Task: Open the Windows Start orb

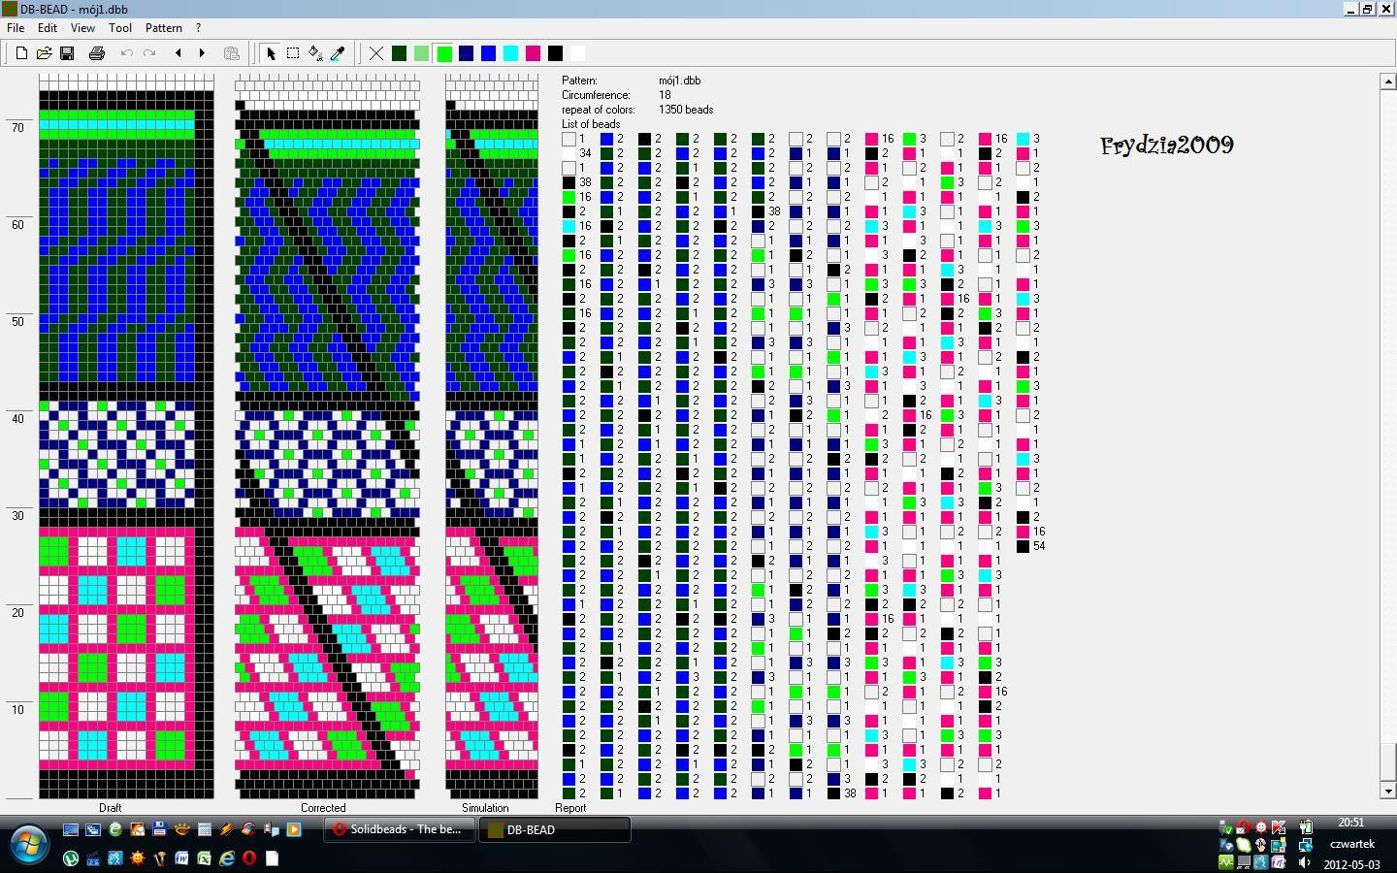Action: click(x=29, y=844)
